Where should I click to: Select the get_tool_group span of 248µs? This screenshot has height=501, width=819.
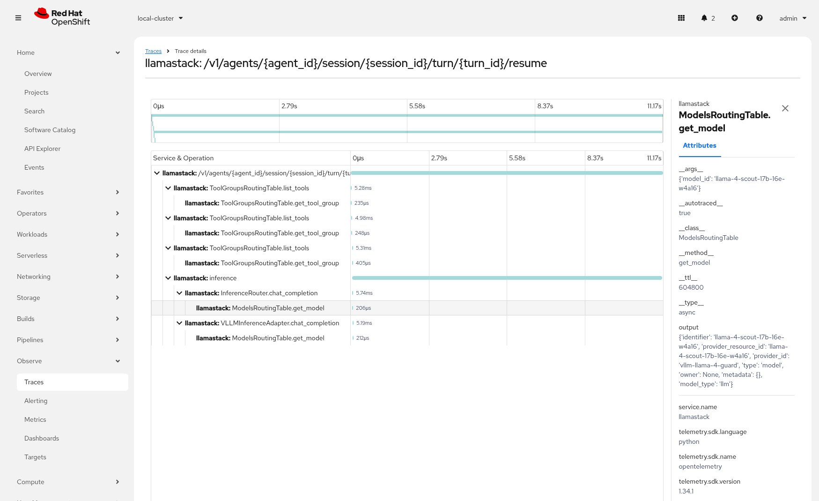pos(262,233)
